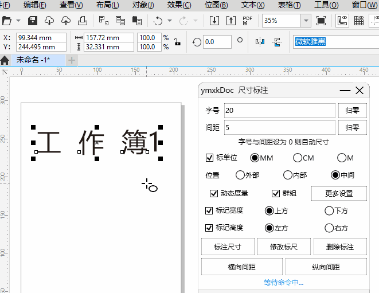Screen dimensions: 379x293
Task: Select the CM unit radio button
Action: [x=298, y=158]
